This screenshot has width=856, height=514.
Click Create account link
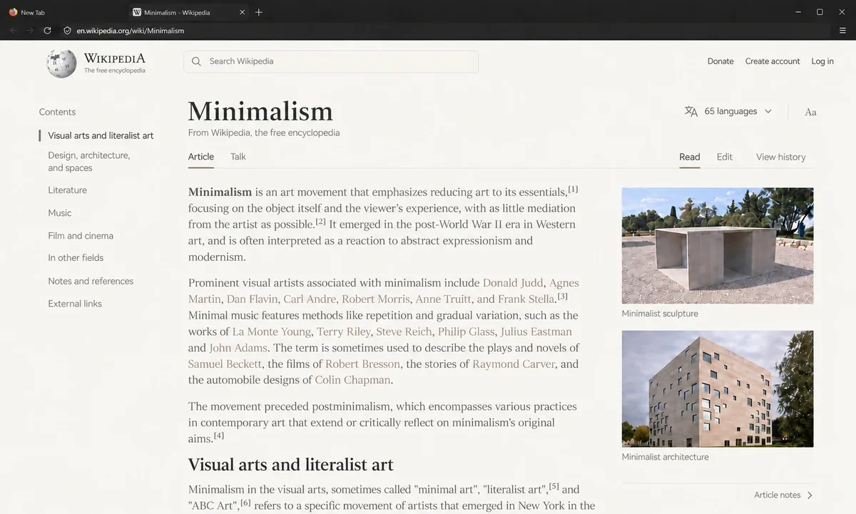773,61
